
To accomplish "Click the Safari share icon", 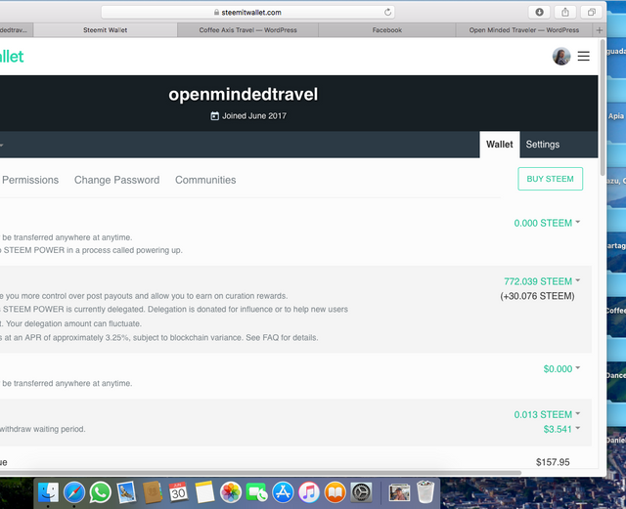I will (x=565, y=13).
